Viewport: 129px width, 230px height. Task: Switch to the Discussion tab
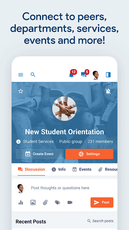(31, 169)
